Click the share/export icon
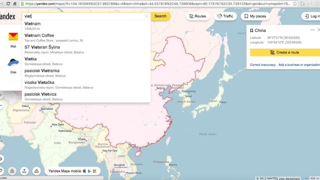 (24, 171)
